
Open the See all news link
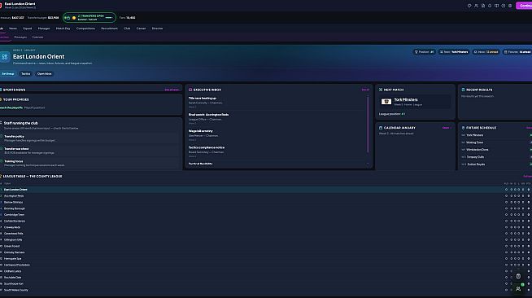[172, 90]
